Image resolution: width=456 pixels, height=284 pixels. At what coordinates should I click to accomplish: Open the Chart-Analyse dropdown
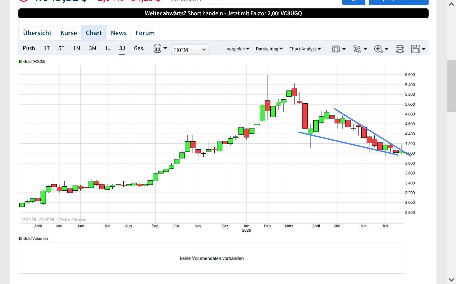point(305,49)
